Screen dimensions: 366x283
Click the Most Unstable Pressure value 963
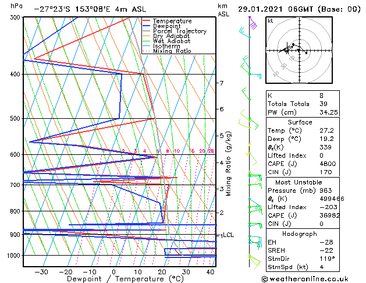[326, 190]
